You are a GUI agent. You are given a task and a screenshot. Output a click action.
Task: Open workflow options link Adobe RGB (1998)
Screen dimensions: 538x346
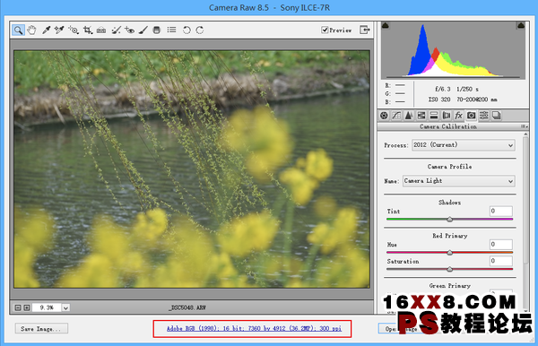(x=254, y=328)
